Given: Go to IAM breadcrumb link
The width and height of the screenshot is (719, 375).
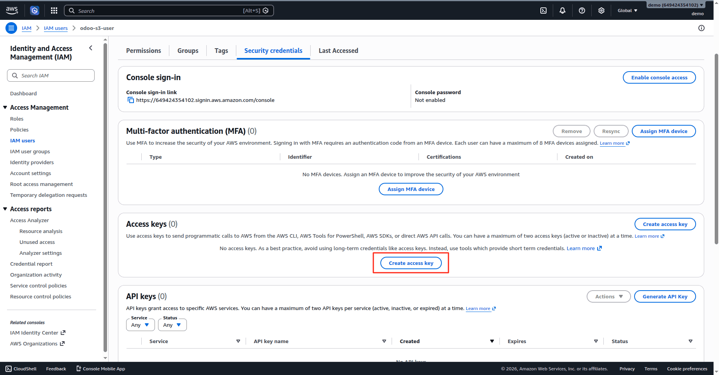Looking at the screenshot, I should pyautogui.click(x=26, y=28).
